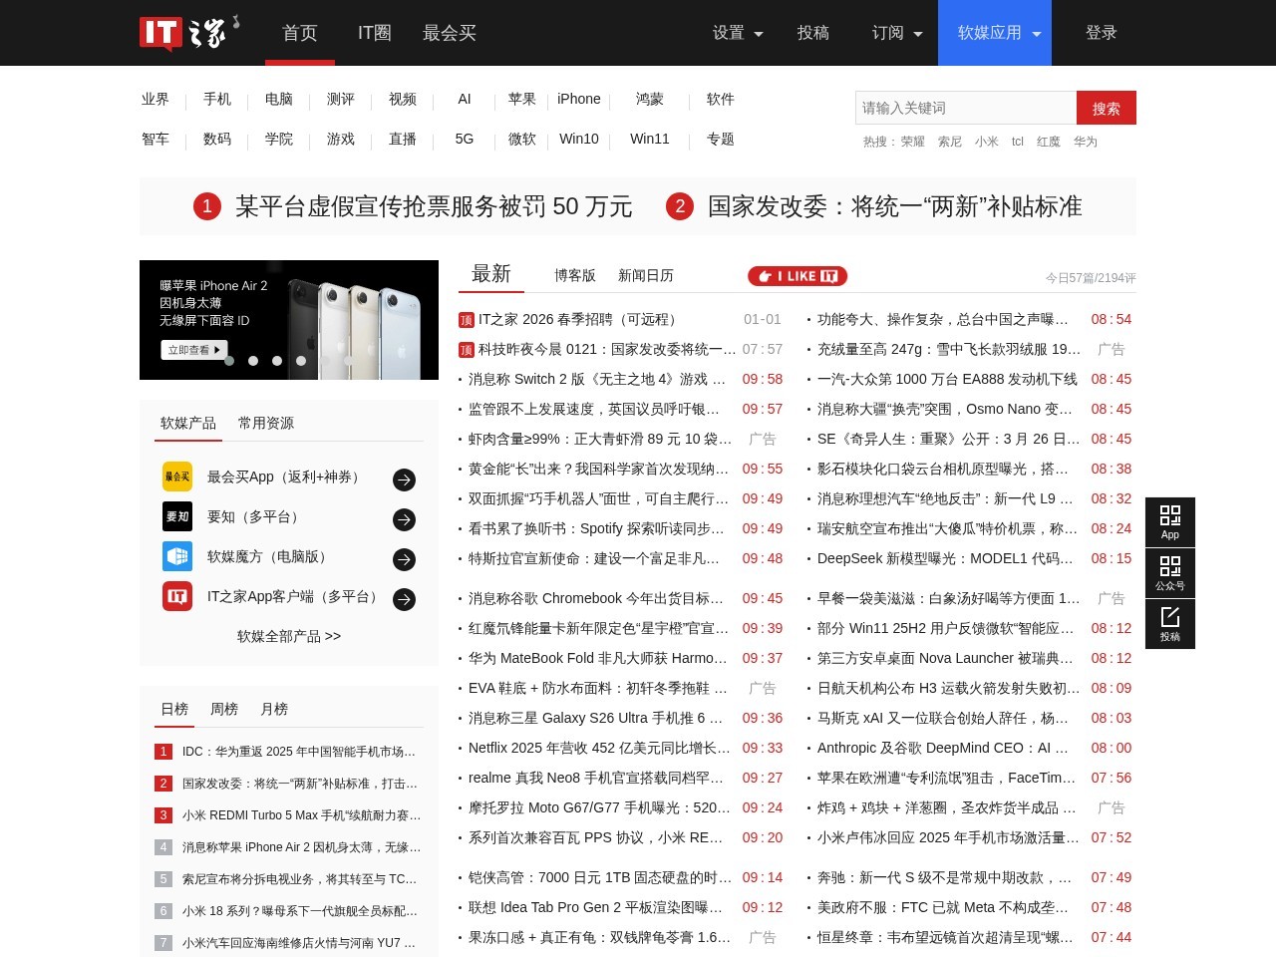This screenshot has height=957, width=1276.
Task: Focus the keyword search input field
Action: [x=965, y=108]
